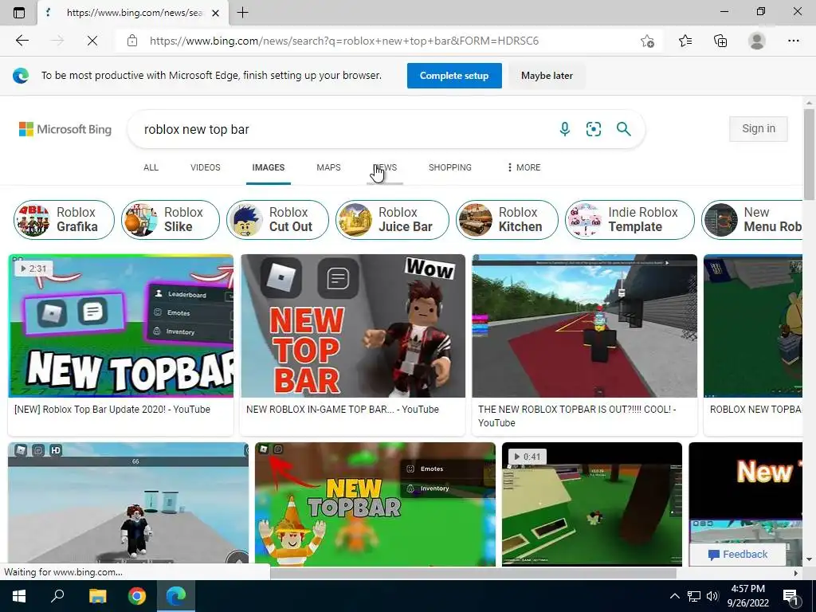816x612 pixels.
Task: Open the NEW TOP BAR Wow thumbnail
Action: (353, 326)
